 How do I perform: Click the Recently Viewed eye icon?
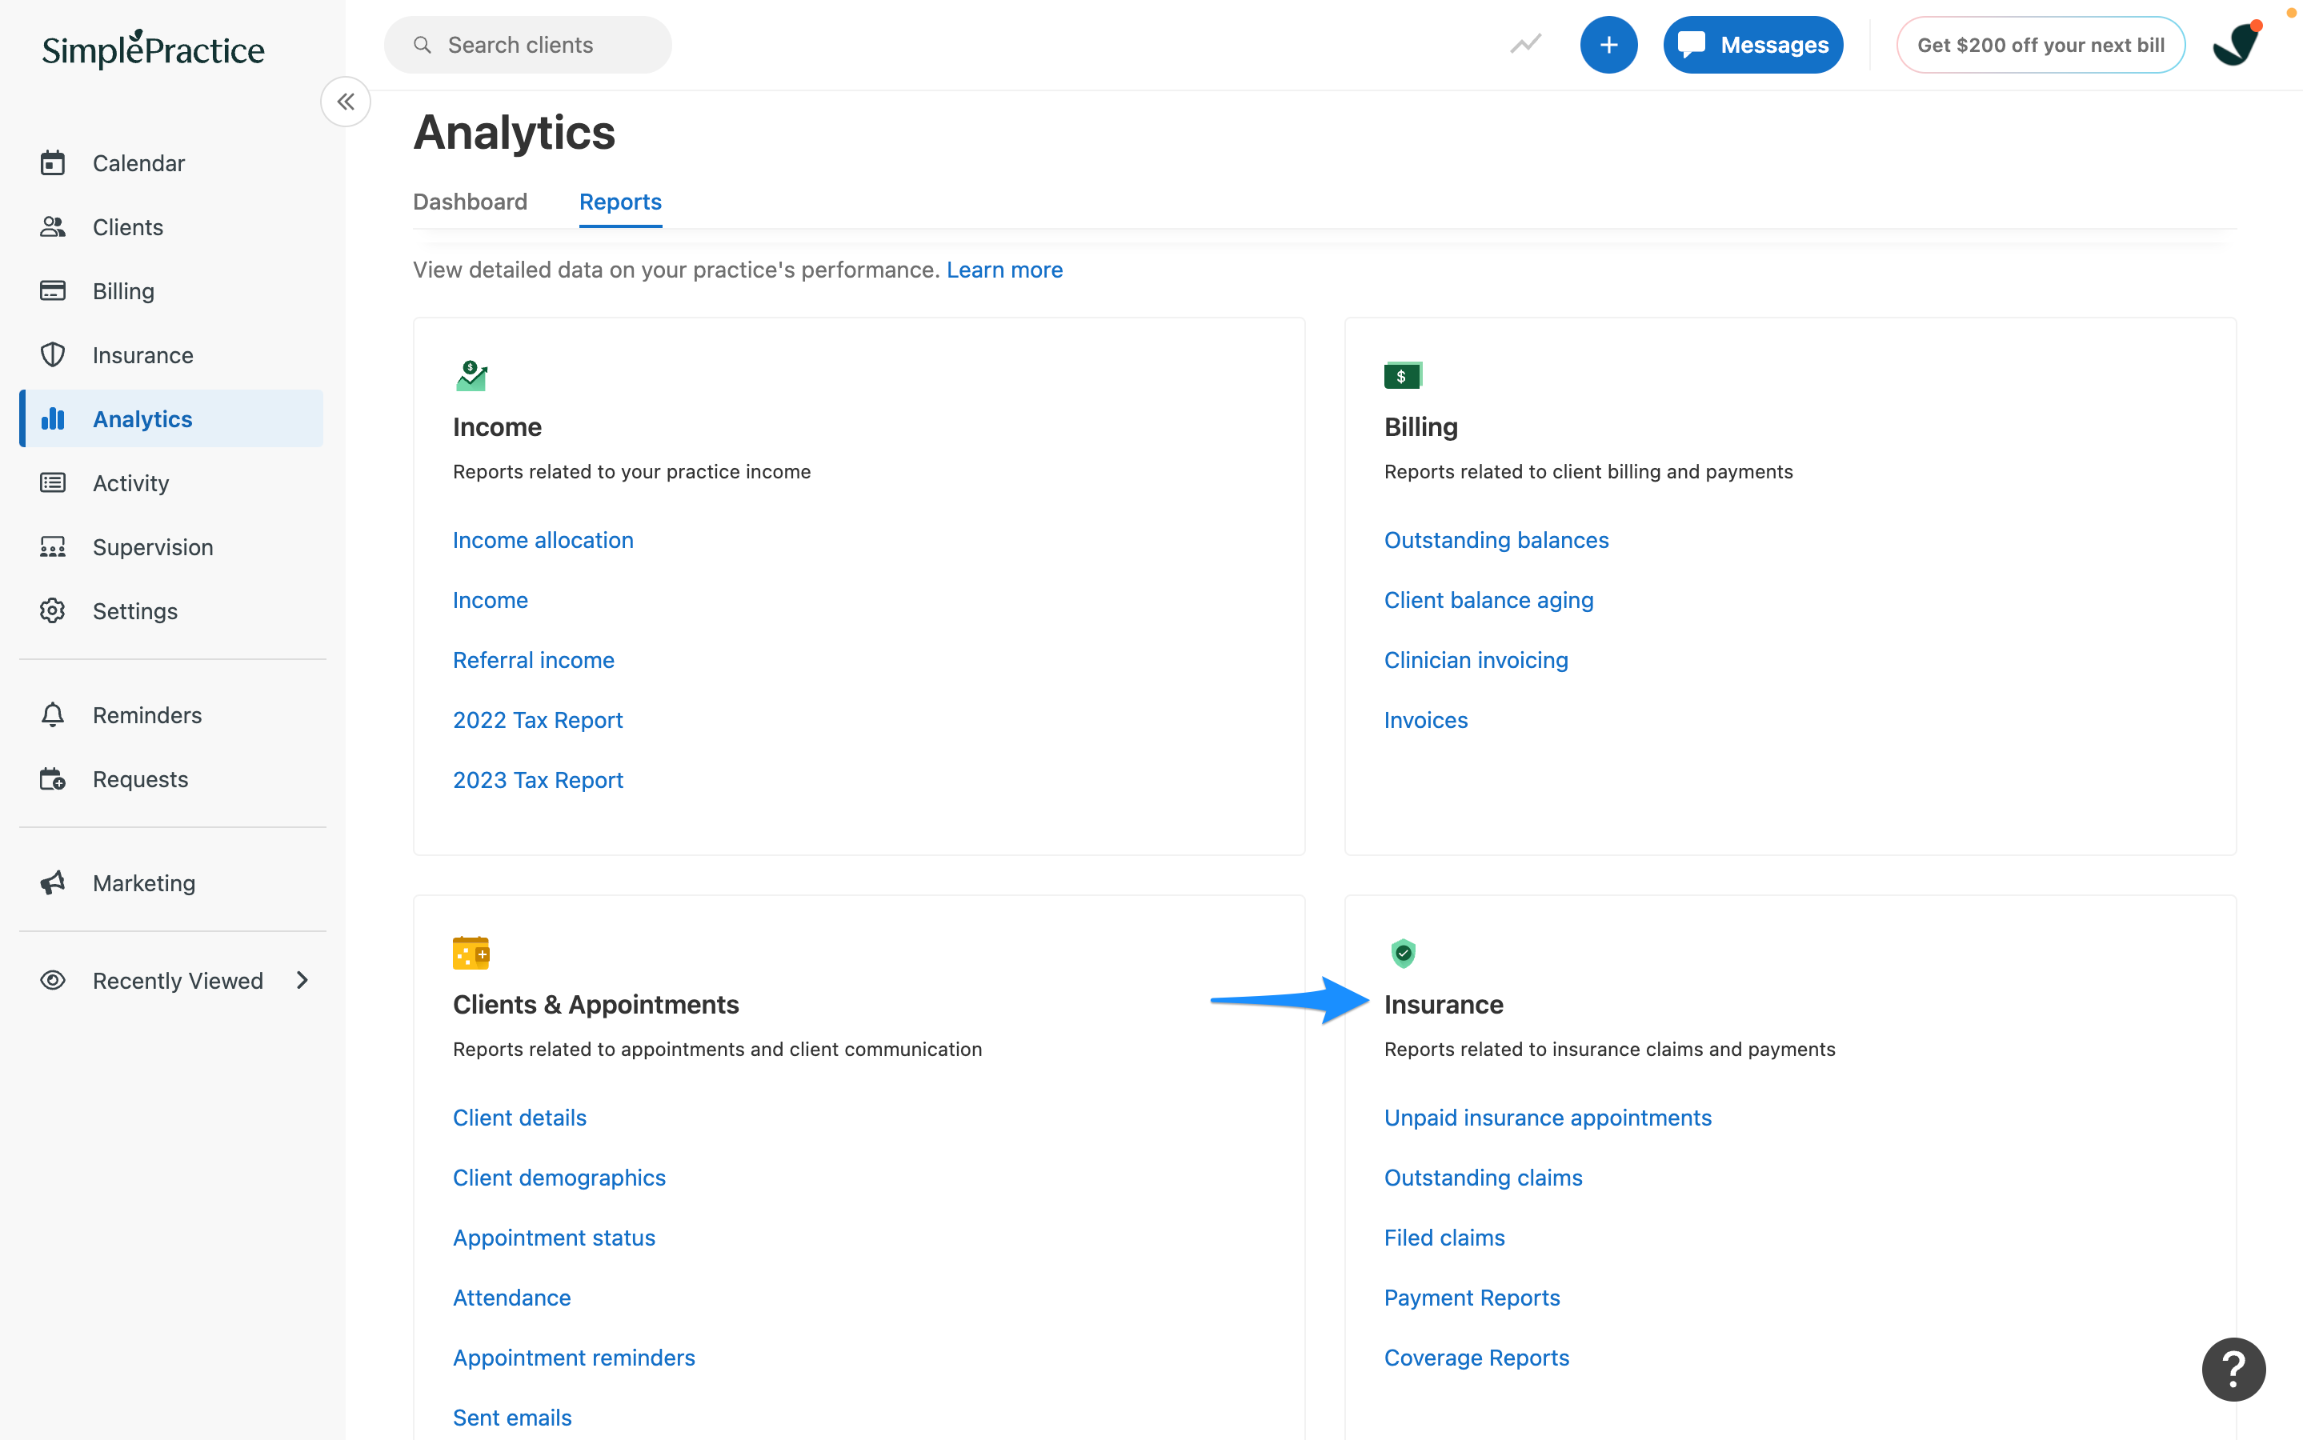[x=52, y=980]
